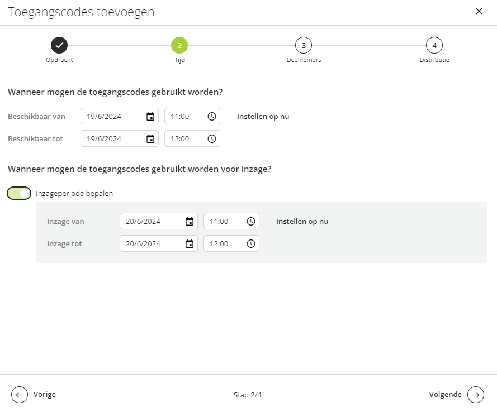Open calendar picker for Inzage tot date
The height and width of the screenshot is (412, 497).
pos(190,243)
